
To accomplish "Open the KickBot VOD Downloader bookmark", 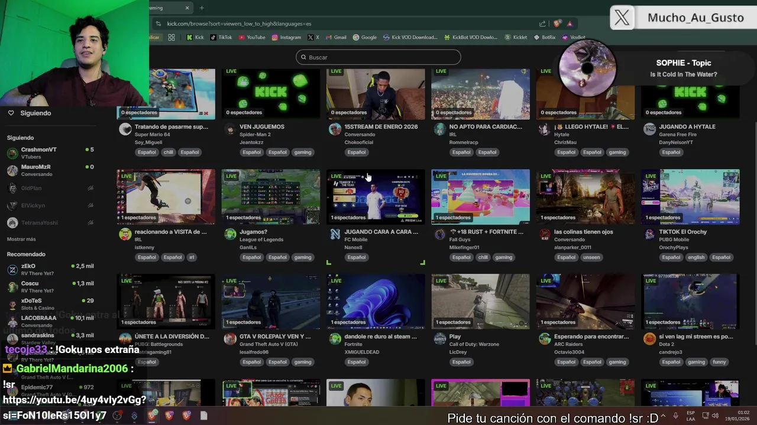I will coord(471,37).
